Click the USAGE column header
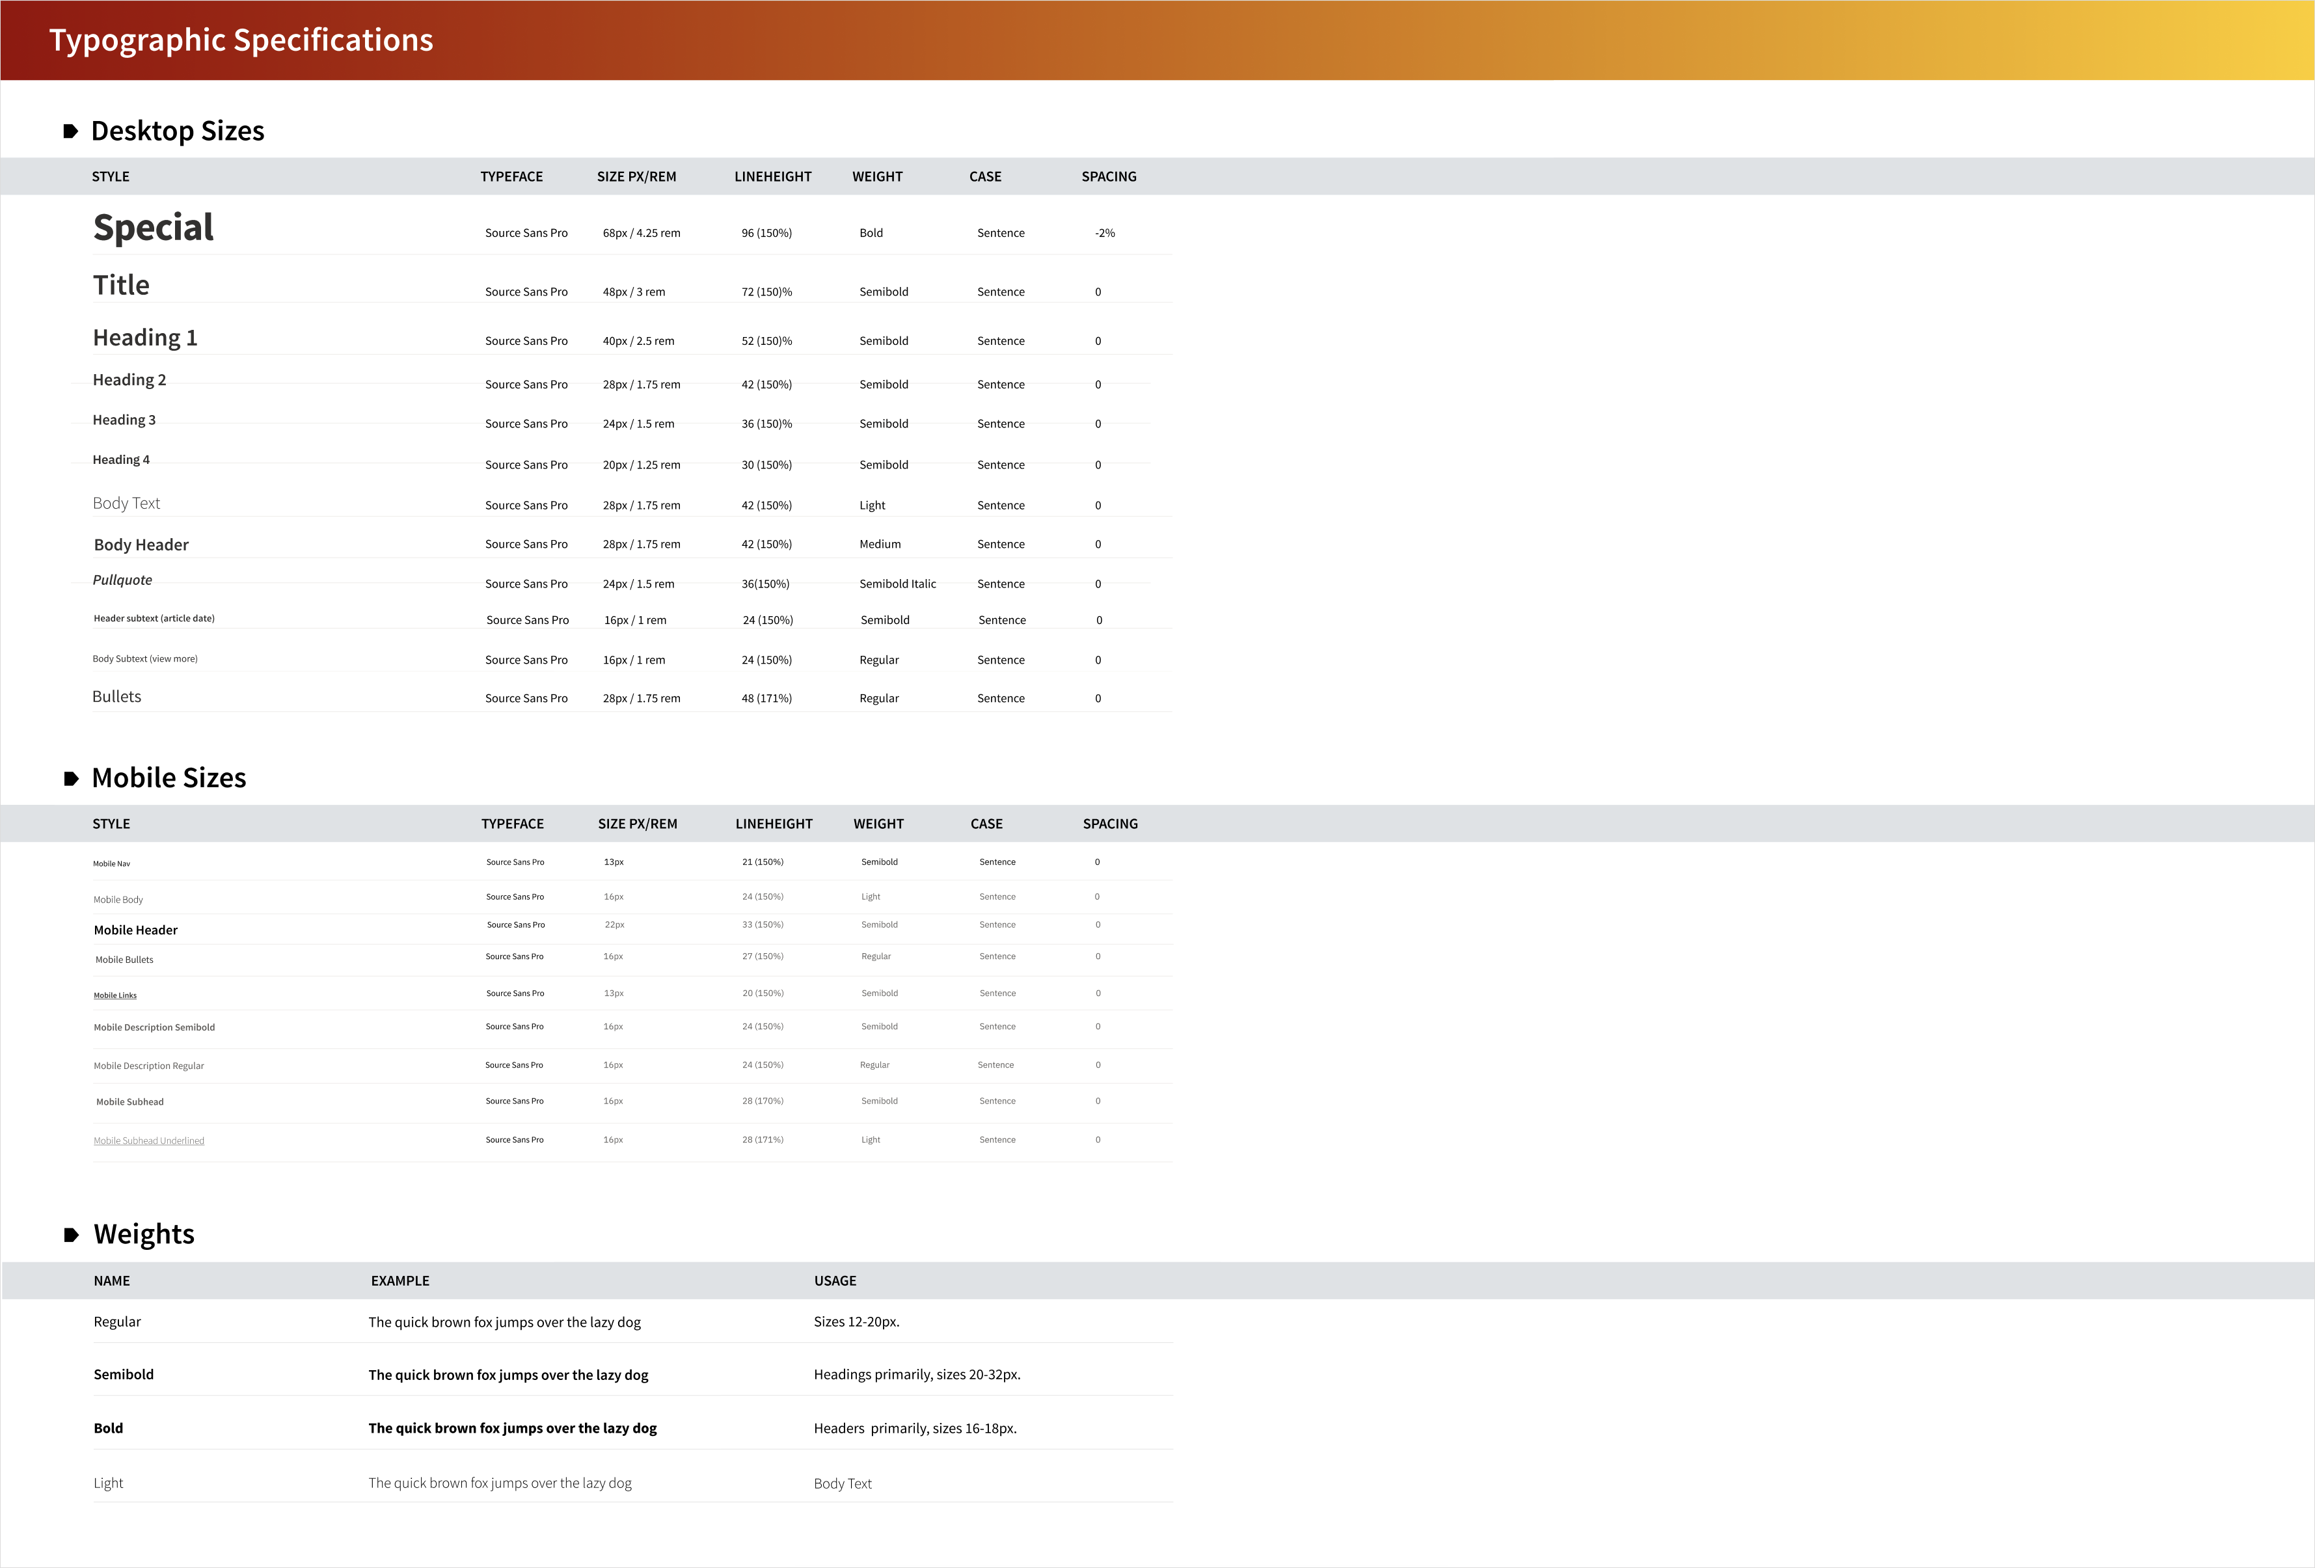 tap(835, 1281)
